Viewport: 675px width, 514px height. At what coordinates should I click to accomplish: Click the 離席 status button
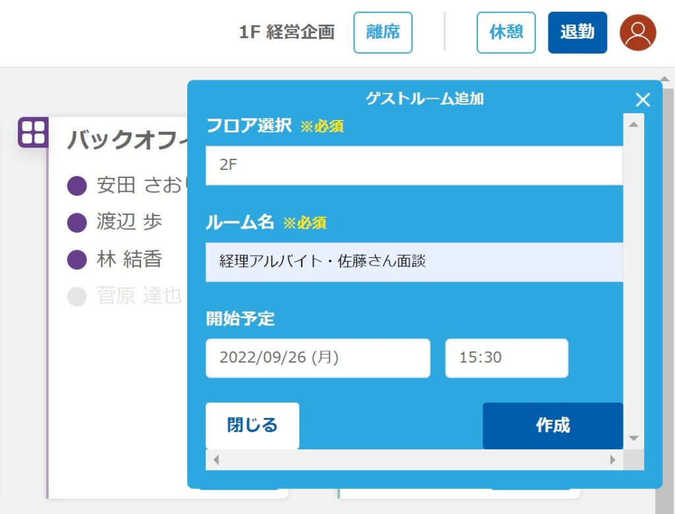point(382,32)
